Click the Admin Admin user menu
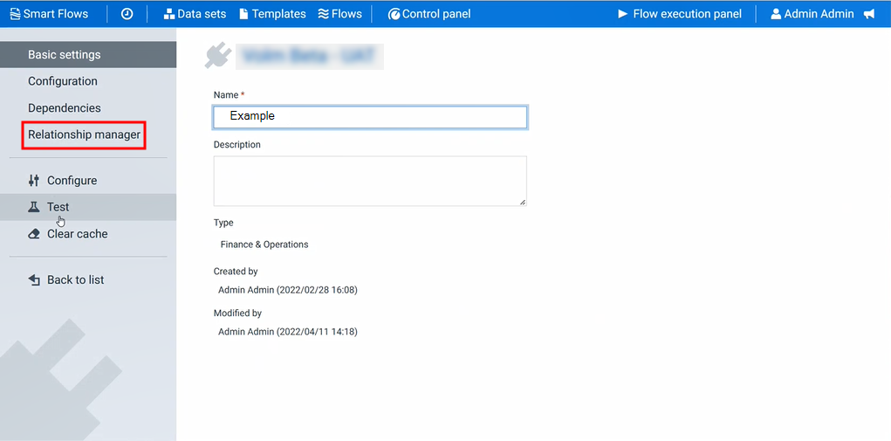 812,14
